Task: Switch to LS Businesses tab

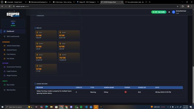Action: [63, 2]
